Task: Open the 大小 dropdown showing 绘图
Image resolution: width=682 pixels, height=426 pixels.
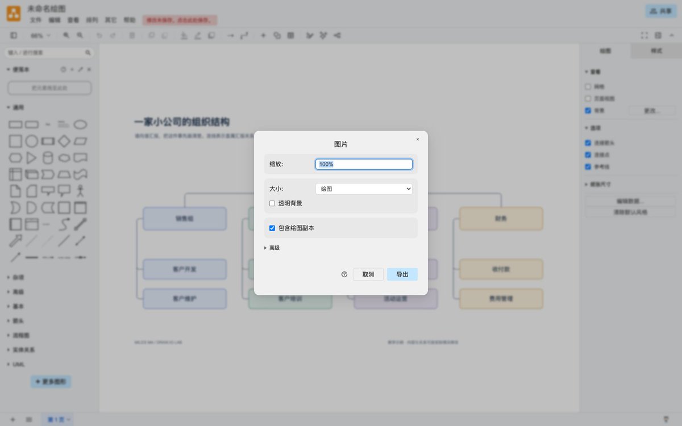Action: tap(364, 189)
